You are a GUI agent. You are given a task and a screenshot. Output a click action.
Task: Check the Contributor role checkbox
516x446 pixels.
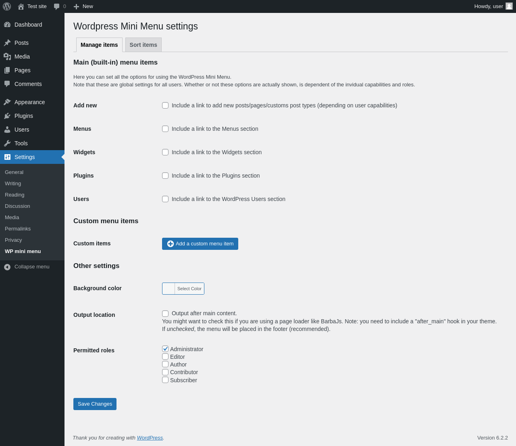tap(165, 372)
